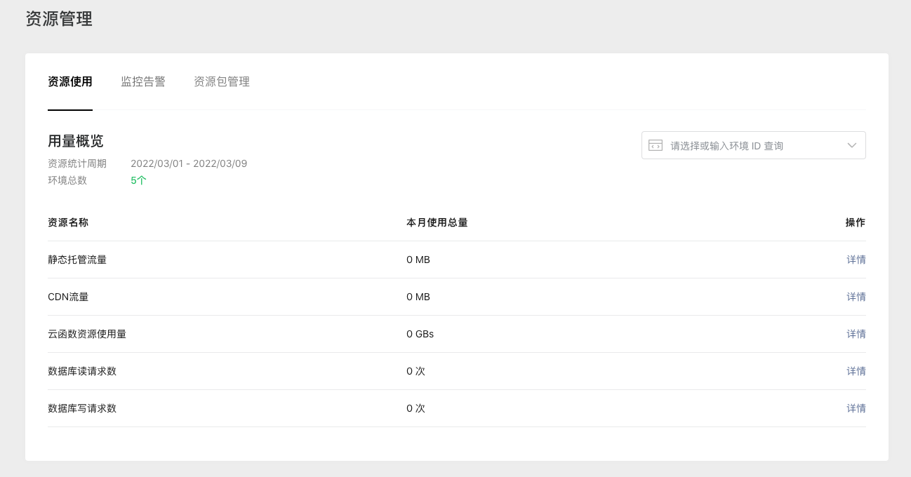Select the 静态托管流量 row name
Screen dimensions: 911x477
(77, 260)
